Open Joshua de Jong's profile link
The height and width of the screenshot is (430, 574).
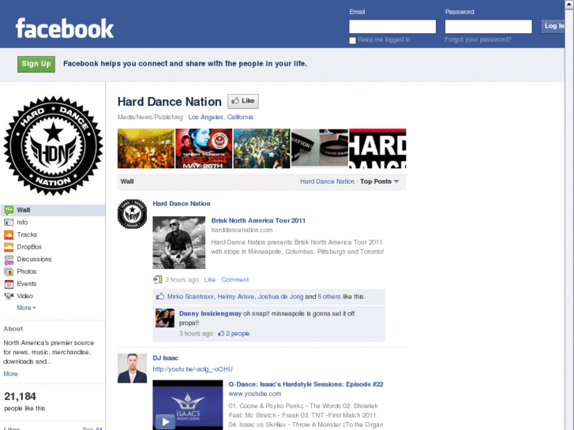[x=280, y=297]
